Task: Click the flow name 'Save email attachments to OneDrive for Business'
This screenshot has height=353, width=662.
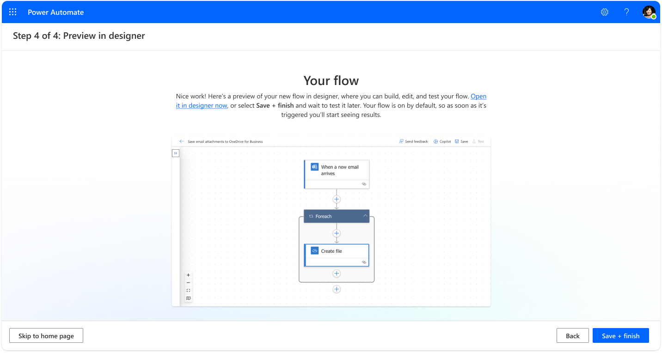Action: tap(225, 141)
